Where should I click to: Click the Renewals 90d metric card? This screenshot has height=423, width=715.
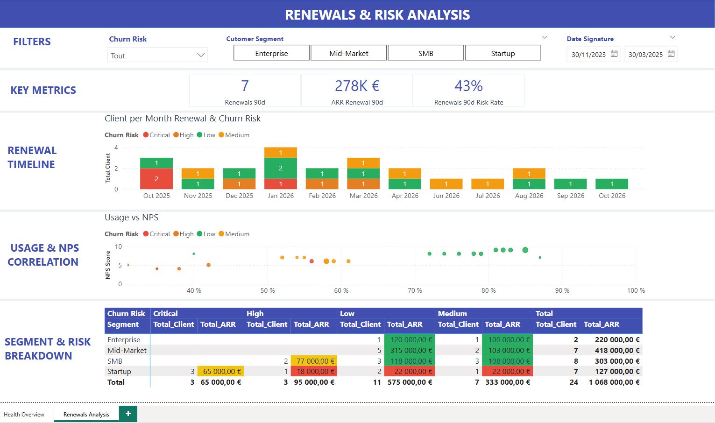[245, 90]
